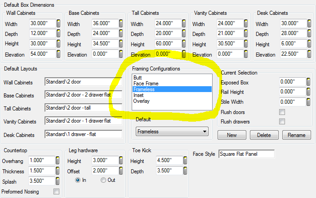
Task: Tick the Flush drawers checkbox
Action: [282, 122]
